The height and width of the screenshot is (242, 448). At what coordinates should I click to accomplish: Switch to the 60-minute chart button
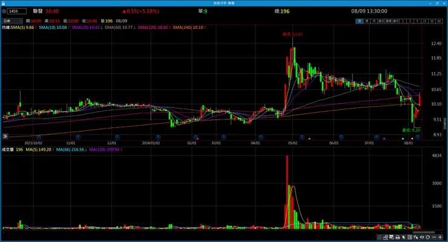439,21
